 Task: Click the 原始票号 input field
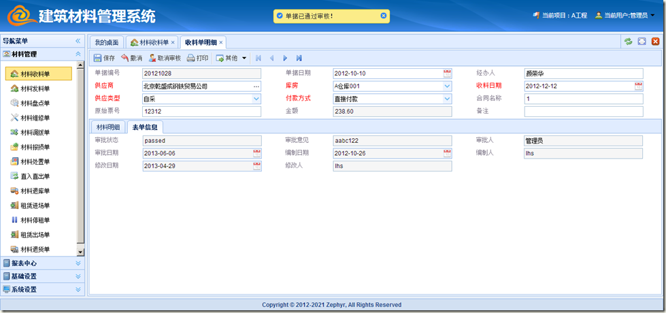[x=202, y=112]
